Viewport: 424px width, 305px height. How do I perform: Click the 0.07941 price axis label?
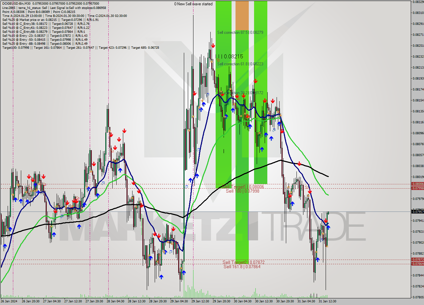(x=418, y=220)
